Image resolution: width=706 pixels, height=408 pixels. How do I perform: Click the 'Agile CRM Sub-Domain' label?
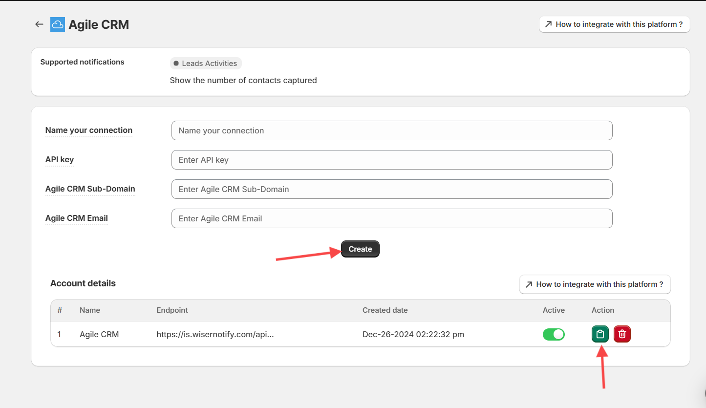pos(90,189)
